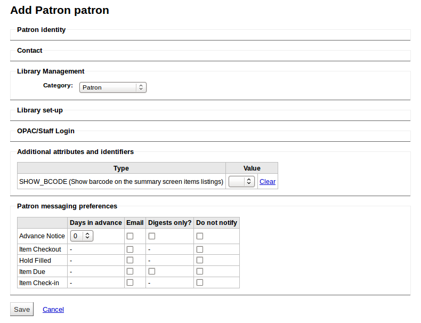Tick Do not notify for Item Checkout
The image size is (421, 323).
click(200, 249)
